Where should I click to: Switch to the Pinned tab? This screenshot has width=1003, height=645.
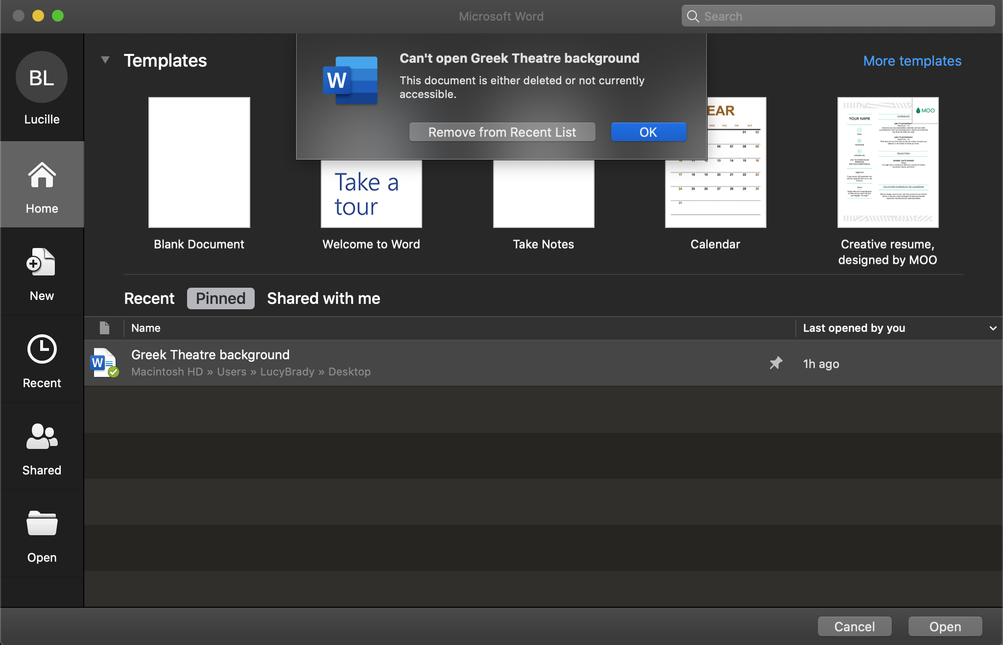point(221,298)
